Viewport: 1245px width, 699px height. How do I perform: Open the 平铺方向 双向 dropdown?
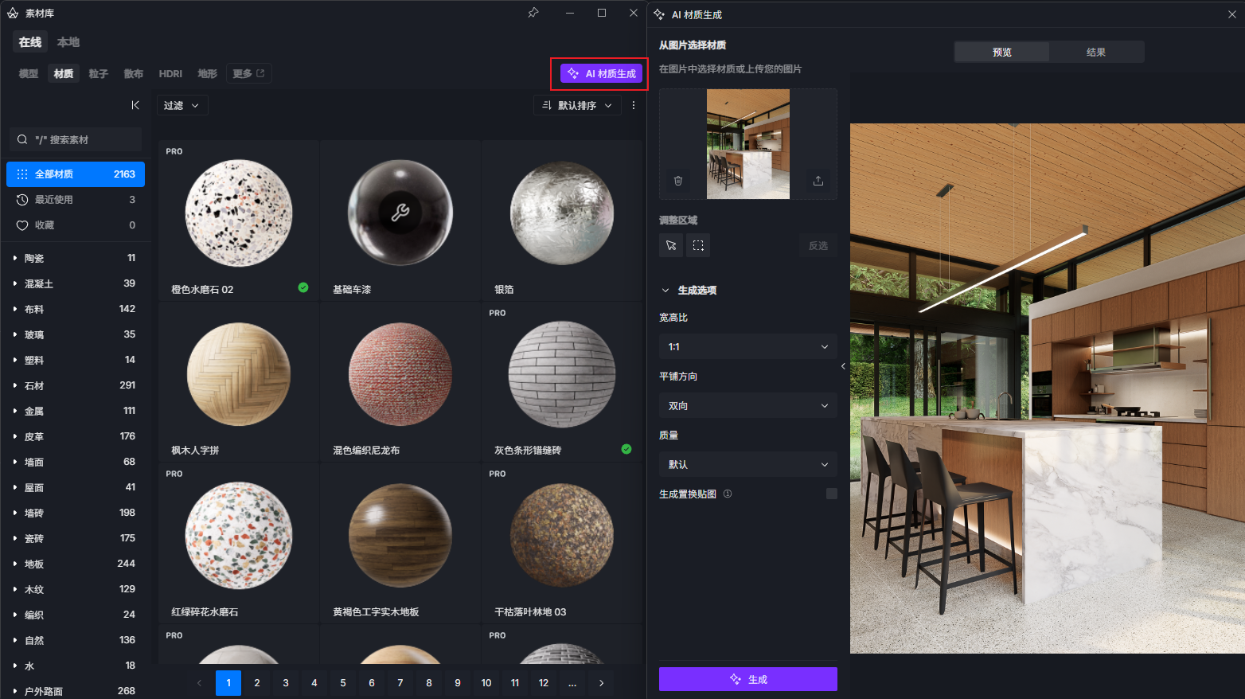748,405
